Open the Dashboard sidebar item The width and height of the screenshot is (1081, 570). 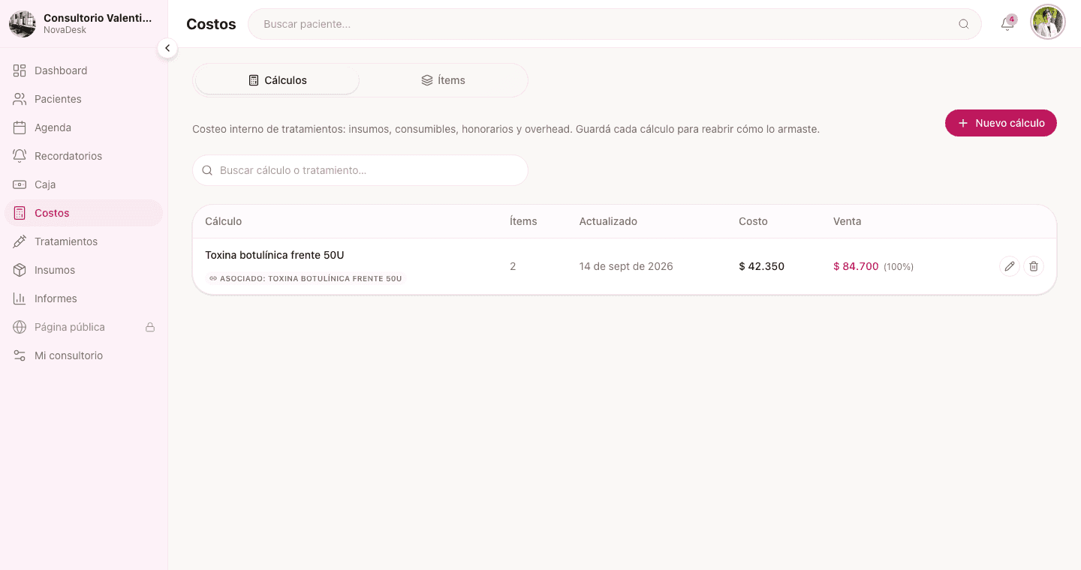83,70
